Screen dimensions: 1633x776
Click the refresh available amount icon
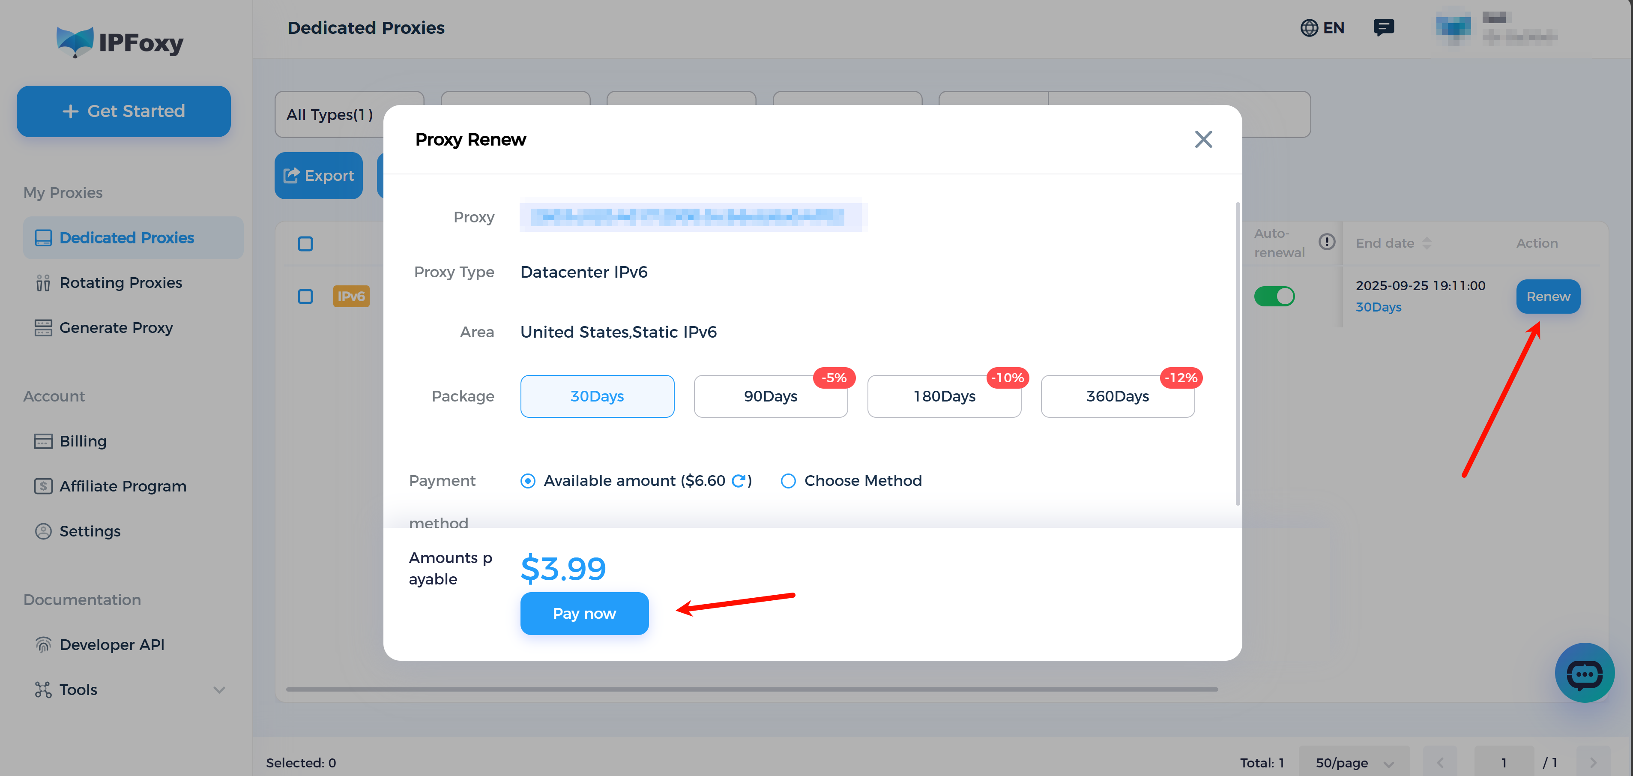click(738, 481)
